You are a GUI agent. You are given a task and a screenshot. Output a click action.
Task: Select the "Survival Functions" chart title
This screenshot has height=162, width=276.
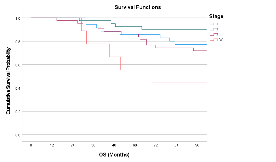point(138,7)
